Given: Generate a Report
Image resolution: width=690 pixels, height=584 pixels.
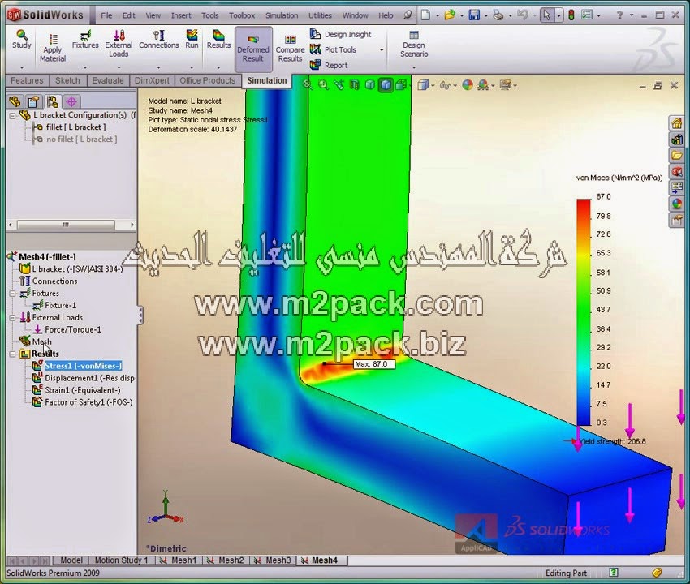Looking at the screenshot, I should pyautogui.click(x=329, y=65).
